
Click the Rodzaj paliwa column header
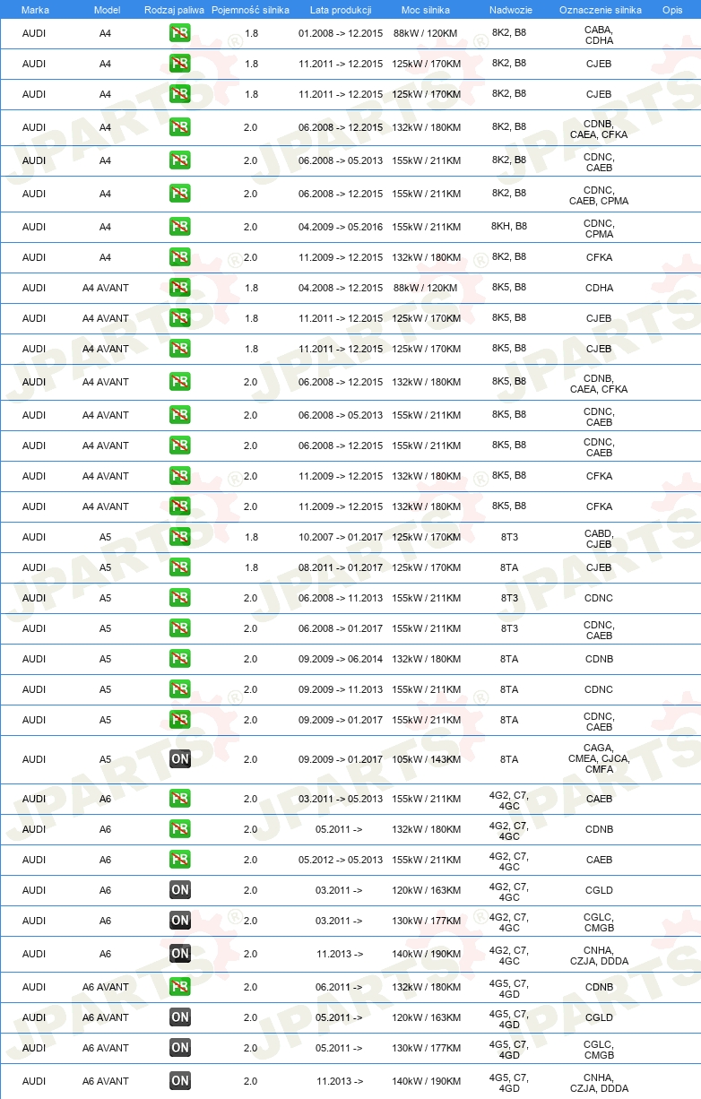coord(174,9)
